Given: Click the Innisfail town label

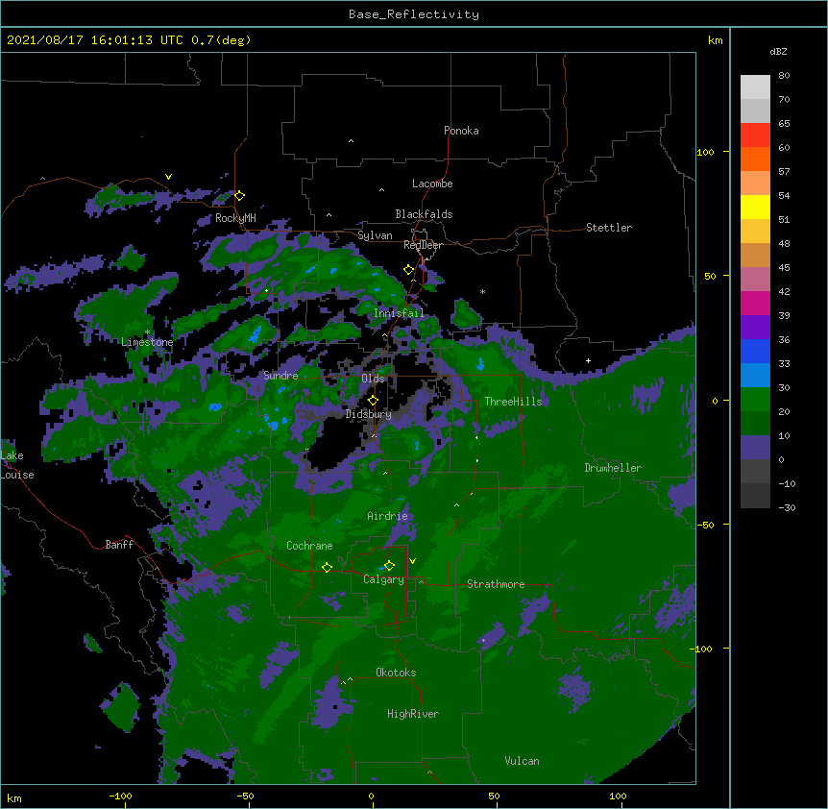Looking at the screenshot, I should 399,313.
